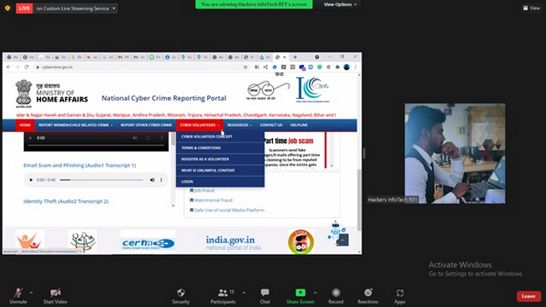The width and height of the screenshot is (546, 307).
Task: Go to CONTACT US page
Action: pos(271,125)
